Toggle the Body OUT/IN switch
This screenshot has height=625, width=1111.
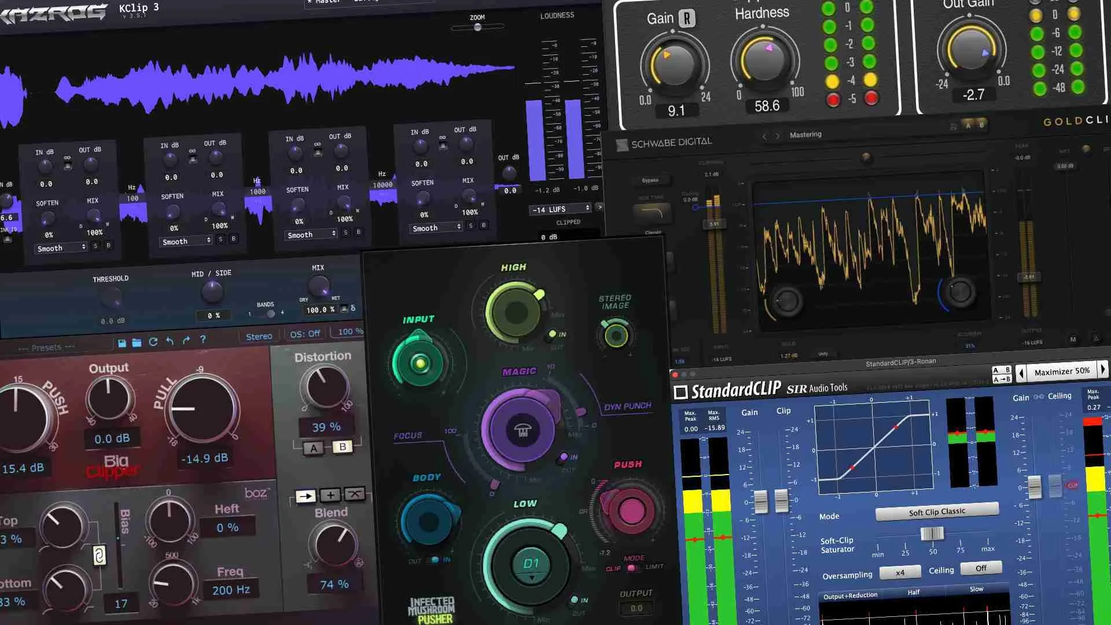(432, 560)
